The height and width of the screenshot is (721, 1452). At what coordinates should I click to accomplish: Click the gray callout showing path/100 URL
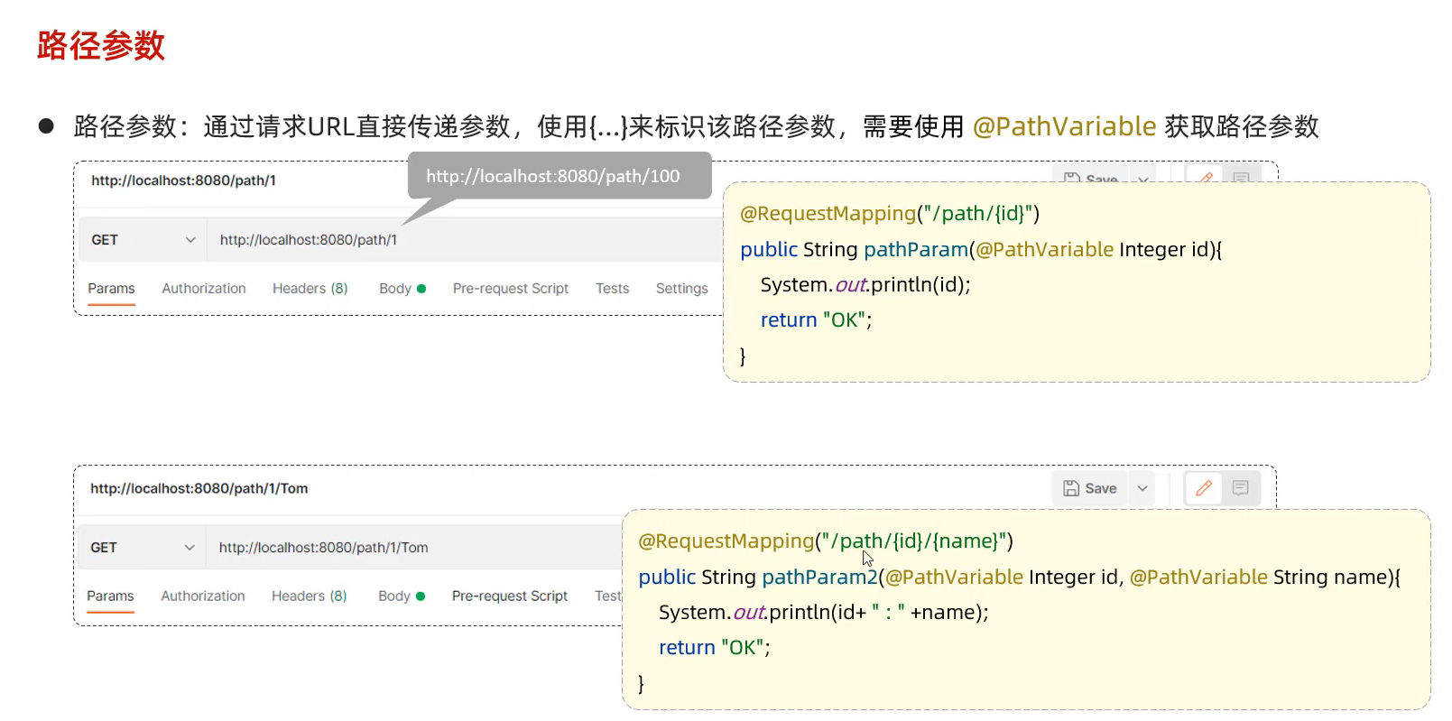[x=553, y=176]
